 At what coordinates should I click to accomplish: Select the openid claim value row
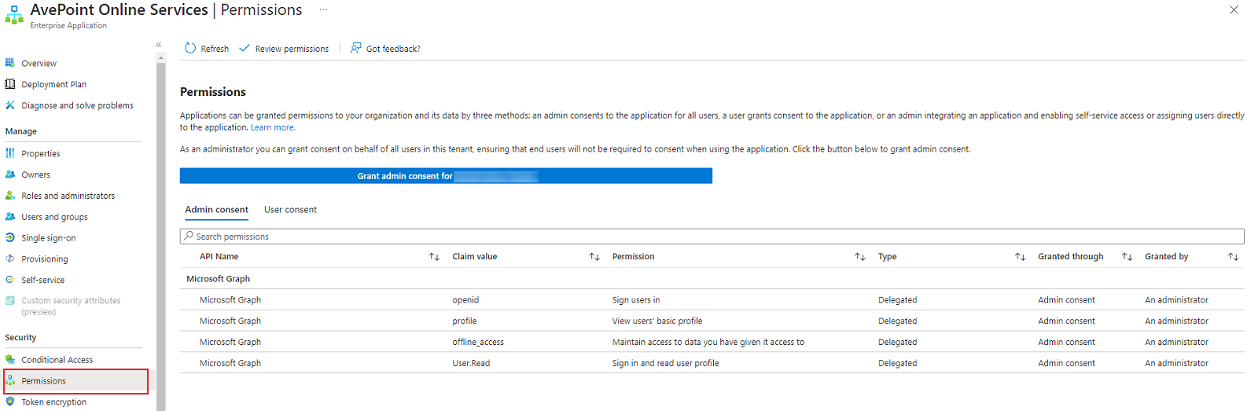click(712, 300)
